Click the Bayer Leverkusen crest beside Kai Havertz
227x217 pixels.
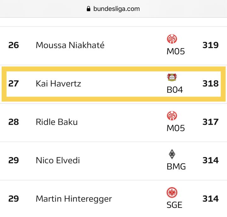[x=172, y=78]
